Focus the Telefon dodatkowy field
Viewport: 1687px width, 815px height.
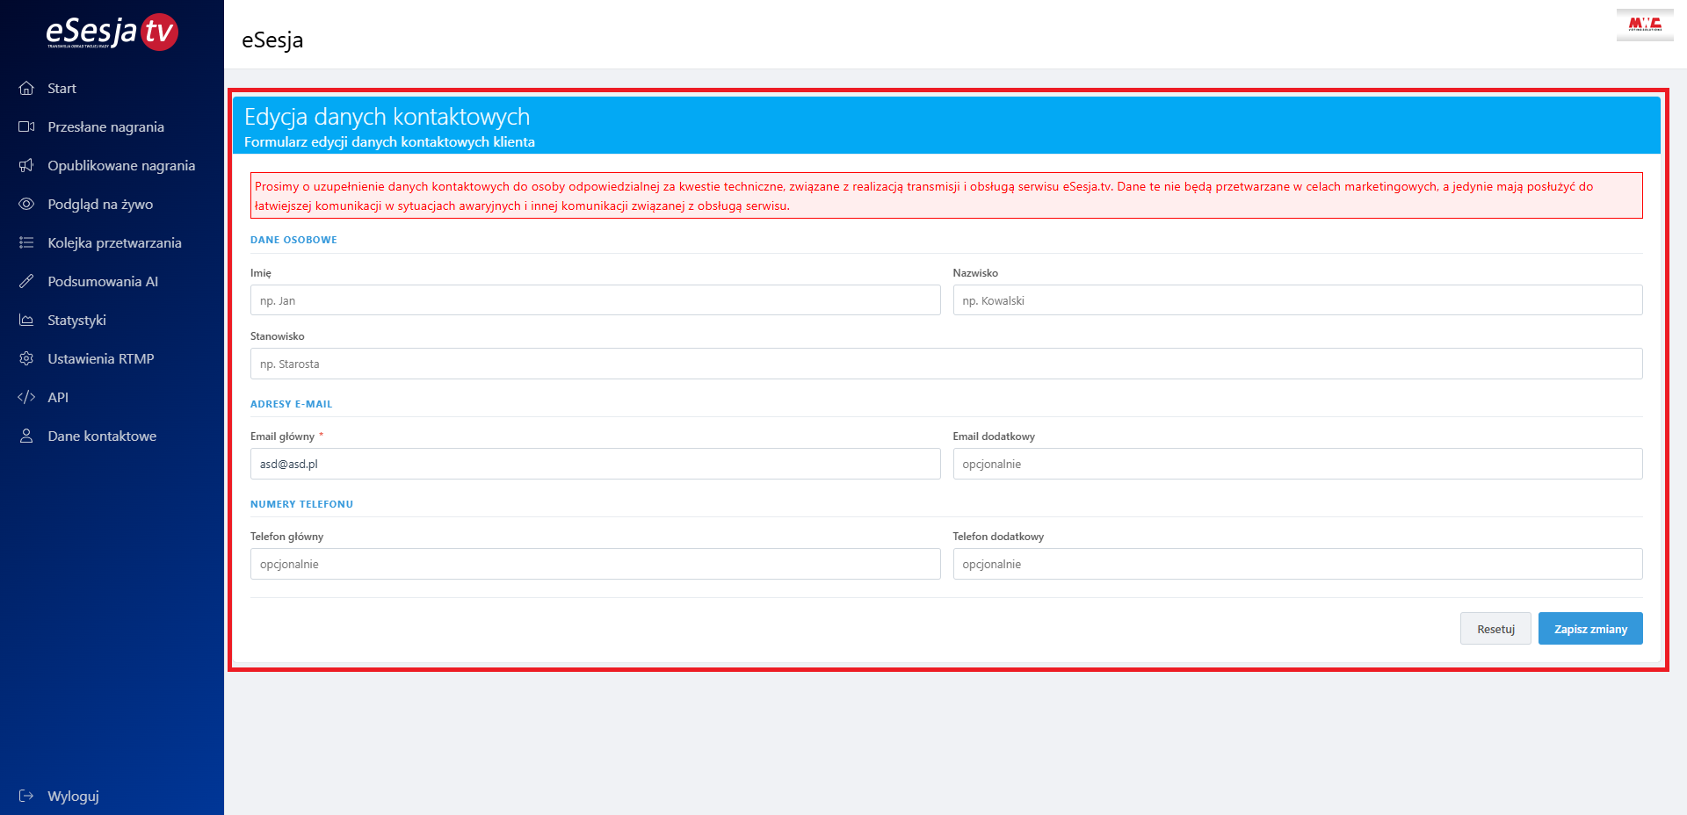(x=1297, y=564)
